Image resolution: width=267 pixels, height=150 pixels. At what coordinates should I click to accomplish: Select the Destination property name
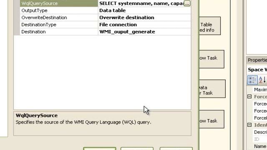click(x=33, y=32)
